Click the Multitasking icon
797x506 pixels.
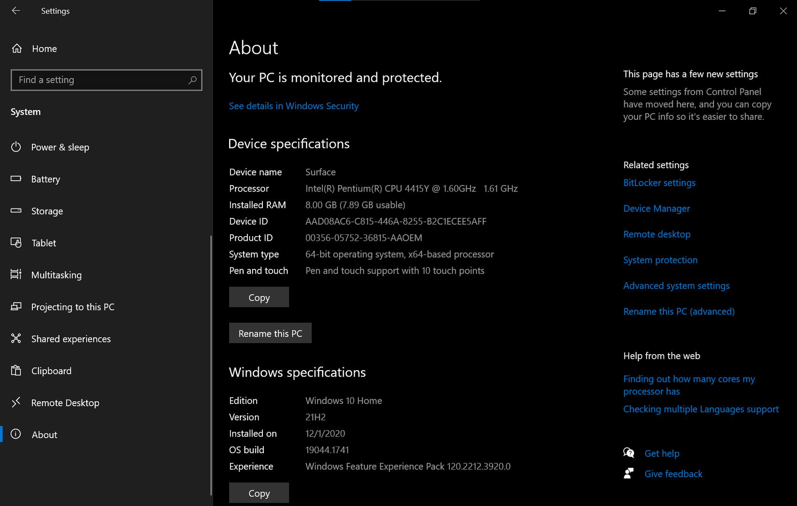click(16, 275)
